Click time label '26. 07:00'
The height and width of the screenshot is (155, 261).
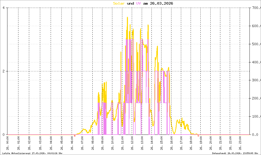pyautogui.click(x=82, y=143)
